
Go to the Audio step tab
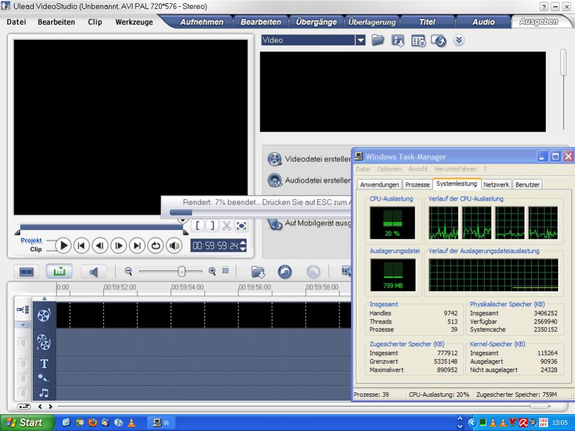click(x=483, y=22)
